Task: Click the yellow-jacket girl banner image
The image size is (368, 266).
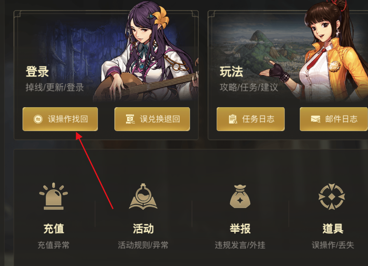Action: pyautogui.click(x=288, y=56)
